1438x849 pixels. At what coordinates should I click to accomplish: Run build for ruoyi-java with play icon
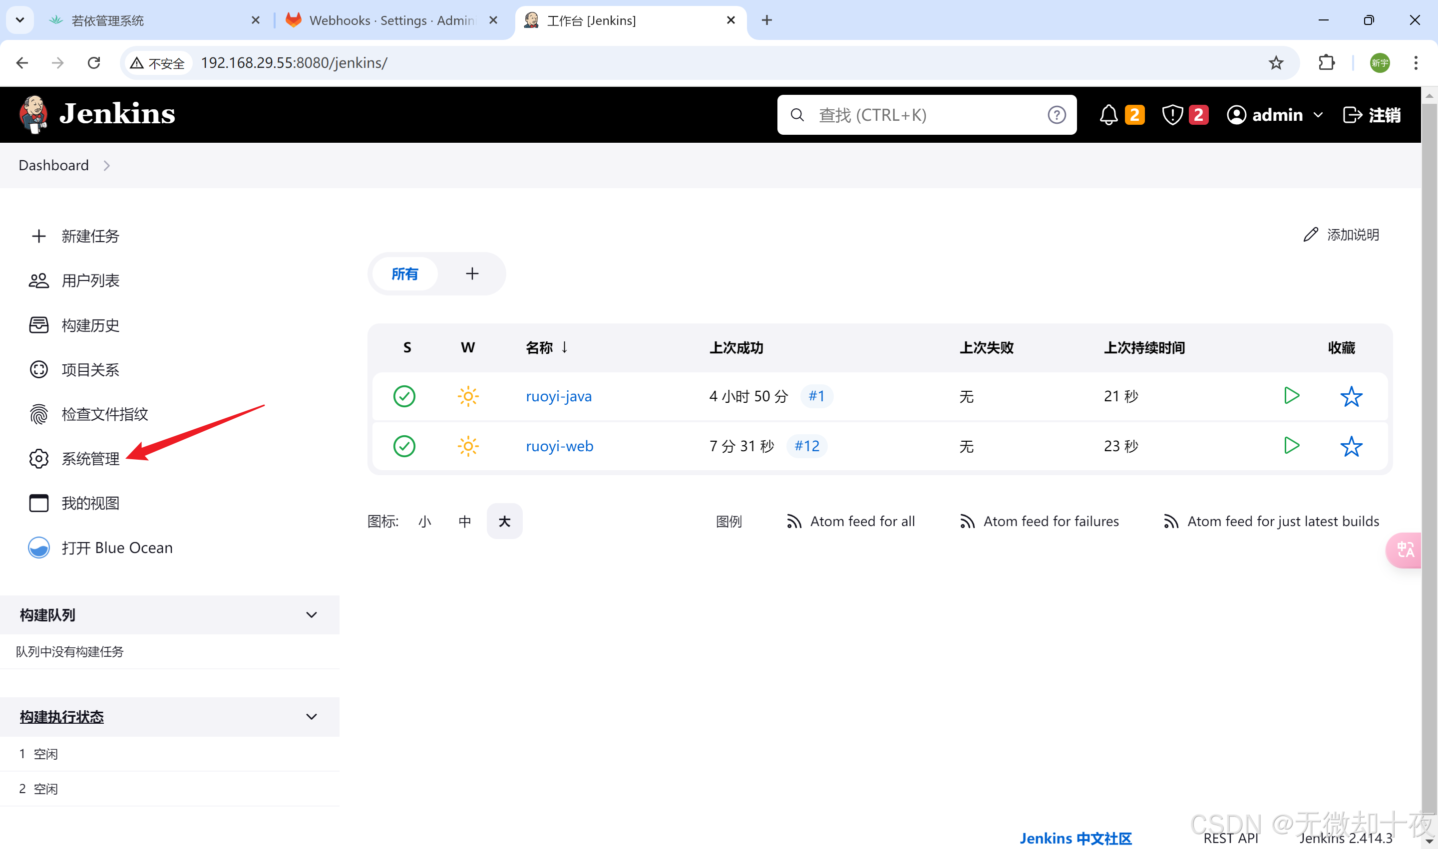(1292, 396)
